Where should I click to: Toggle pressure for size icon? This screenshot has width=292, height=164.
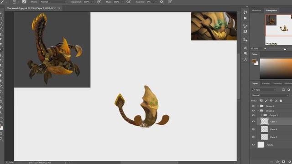coord(170,2)
